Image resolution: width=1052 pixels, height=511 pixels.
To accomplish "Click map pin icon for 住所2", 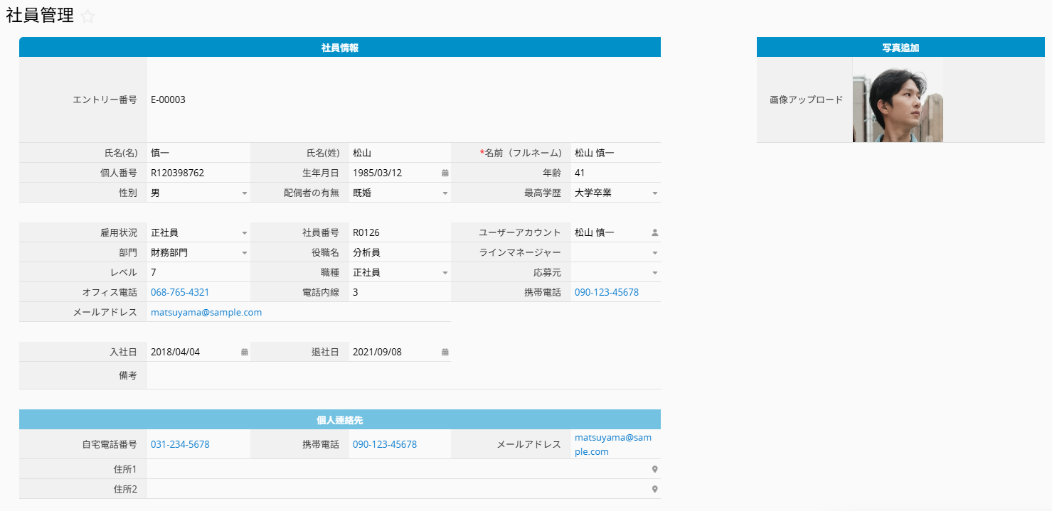I will click(x=654, y=489).
